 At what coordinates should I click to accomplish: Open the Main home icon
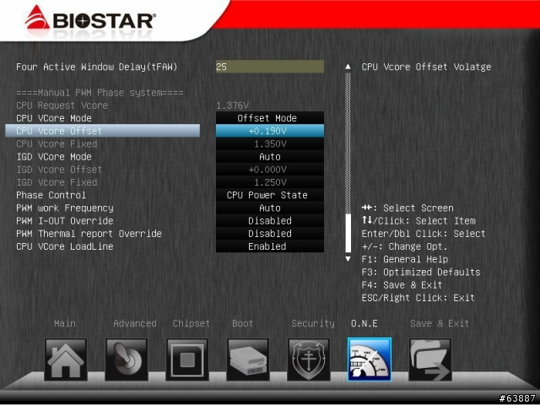pos(66,359)
